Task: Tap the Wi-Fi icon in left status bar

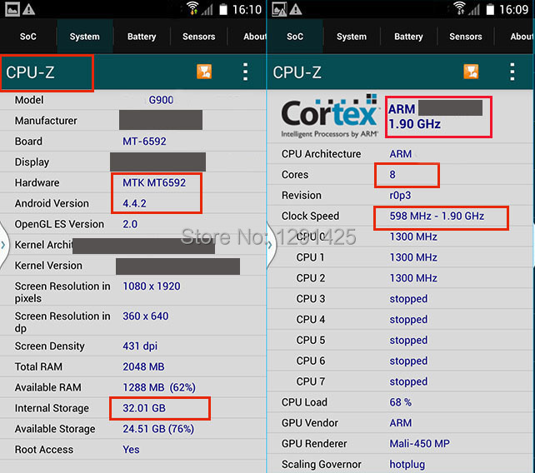Action: [193, 9]
